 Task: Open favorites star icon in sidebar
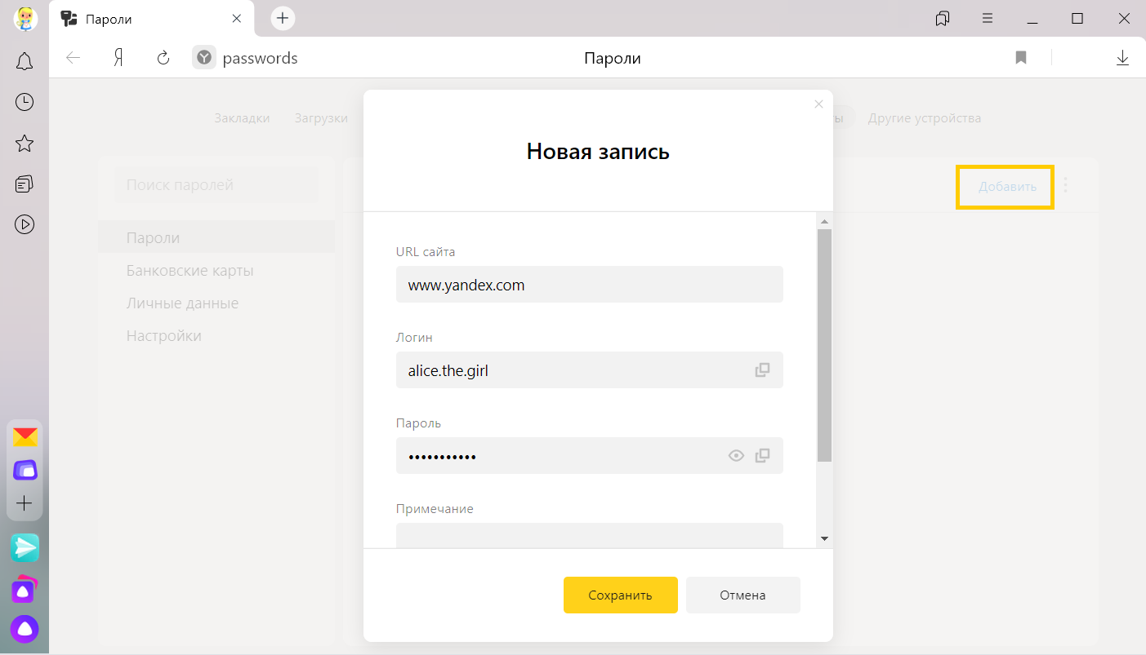pyautogui.click(x=25, y=144)
